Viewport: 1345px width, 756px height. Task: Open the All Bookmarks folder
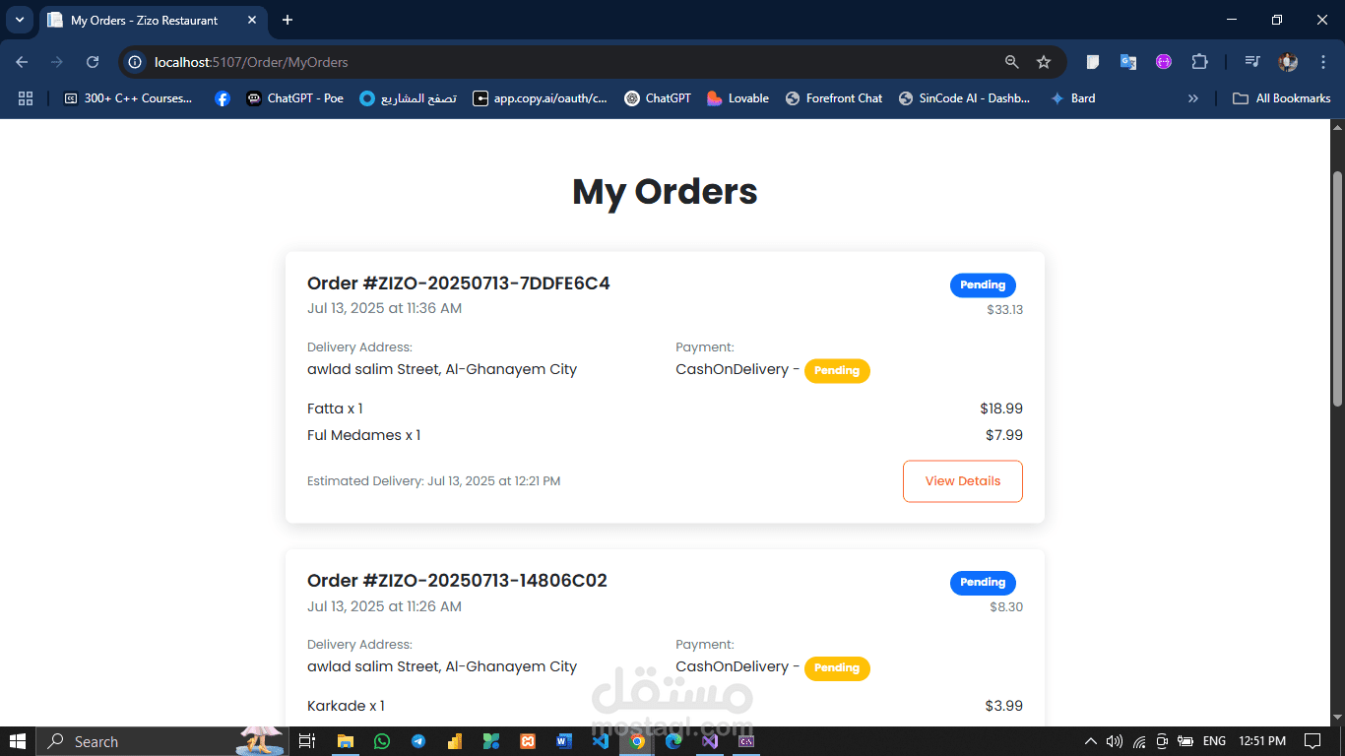tap(1282, 98)
